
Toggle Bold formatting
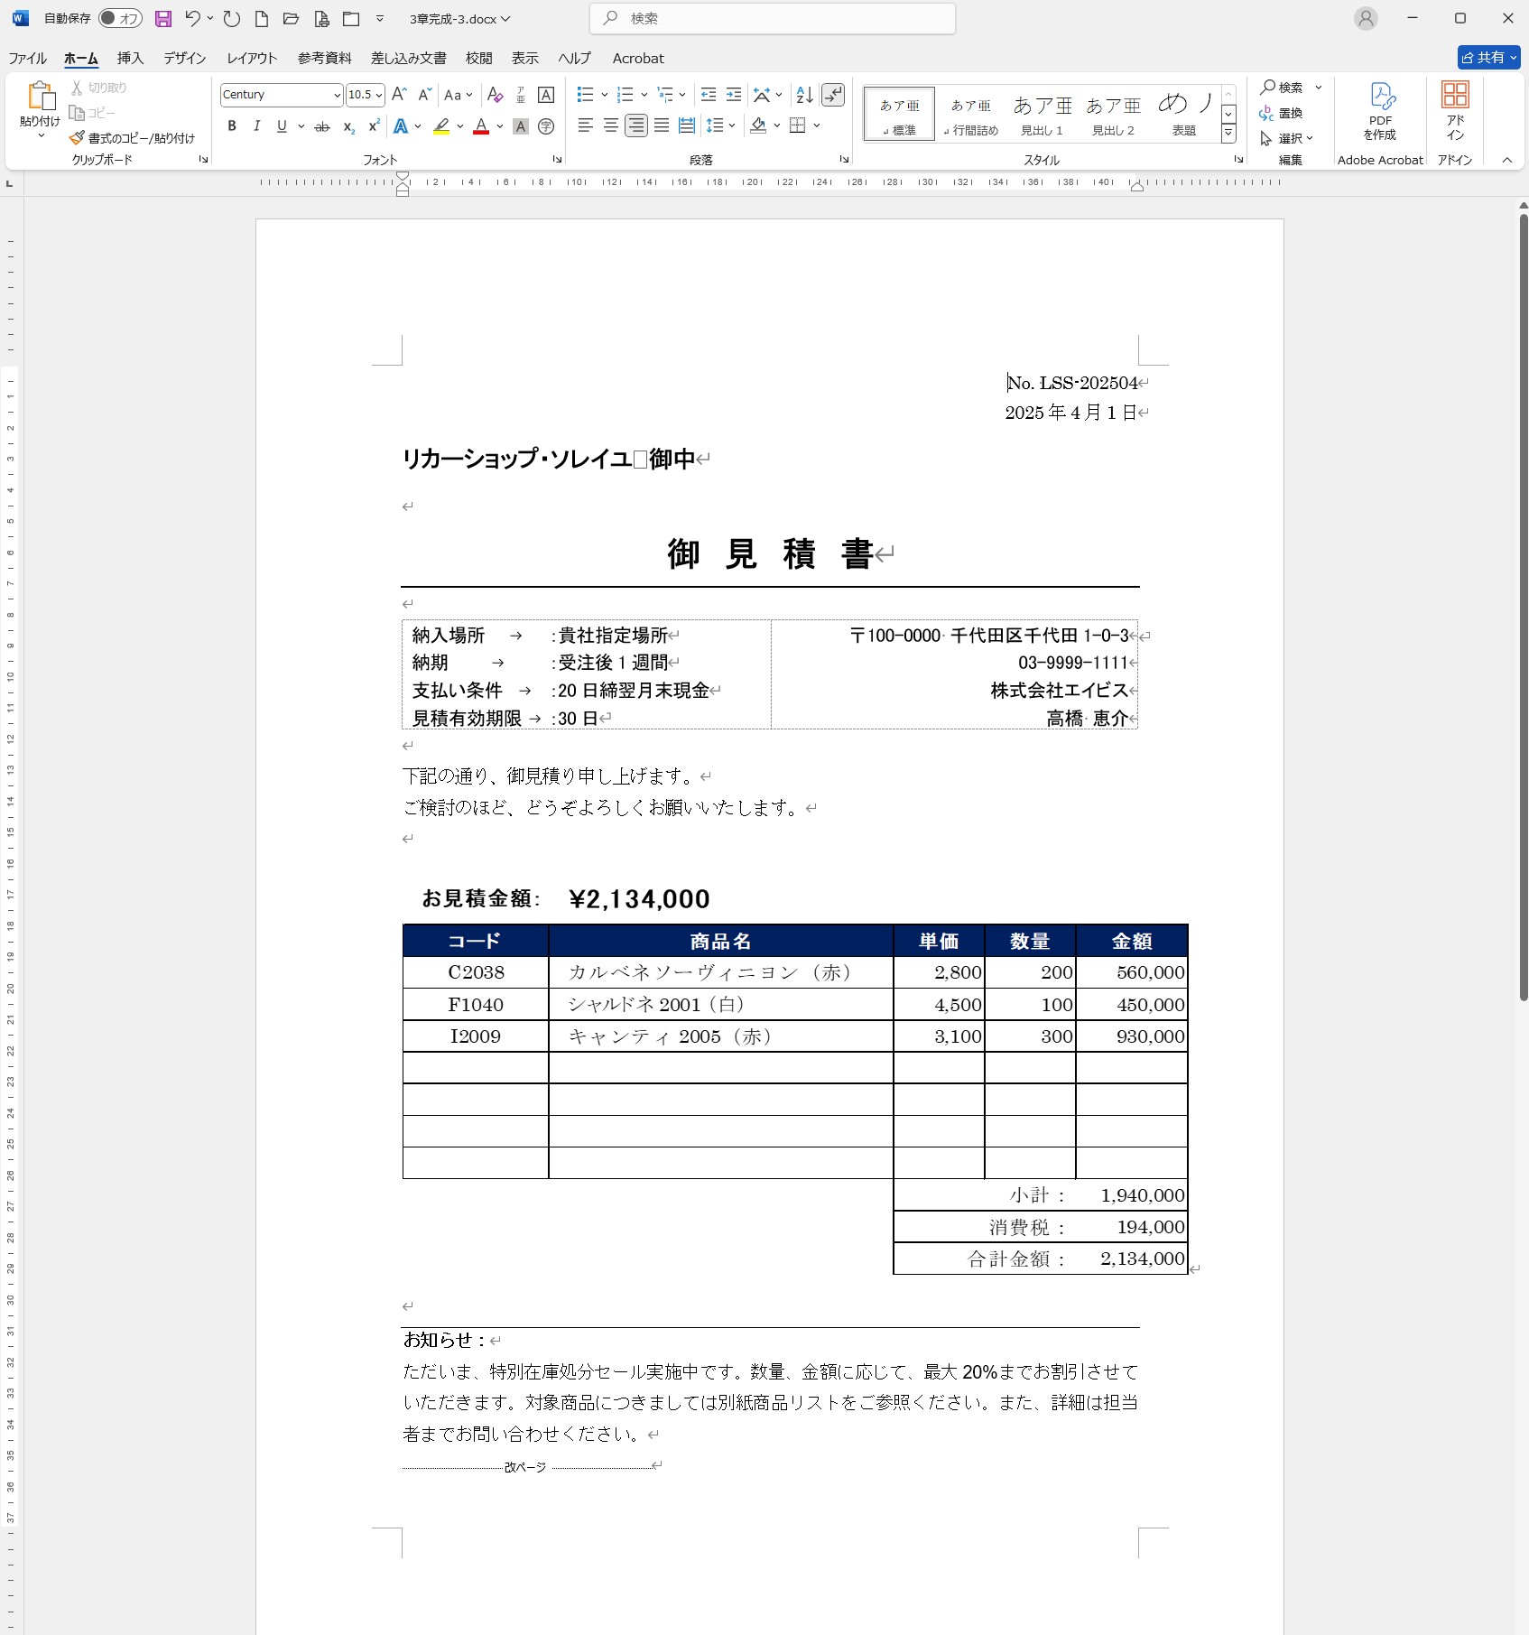tap(232, 126)
